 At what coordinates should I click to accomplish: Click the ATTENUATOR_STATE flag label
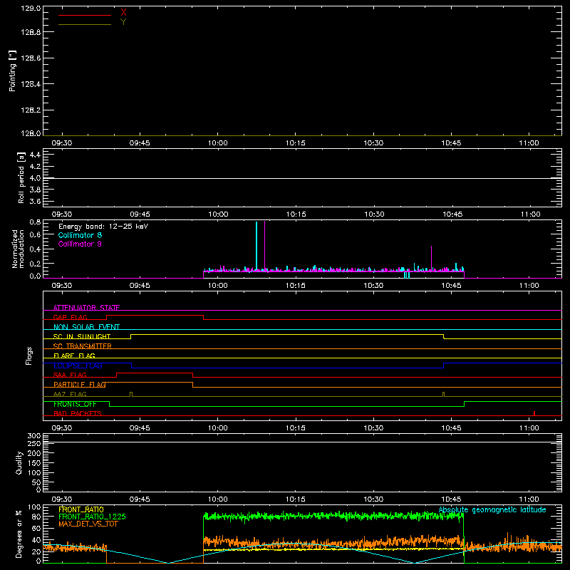point(86,308)
